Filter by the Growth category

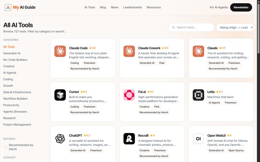(8, 86)
